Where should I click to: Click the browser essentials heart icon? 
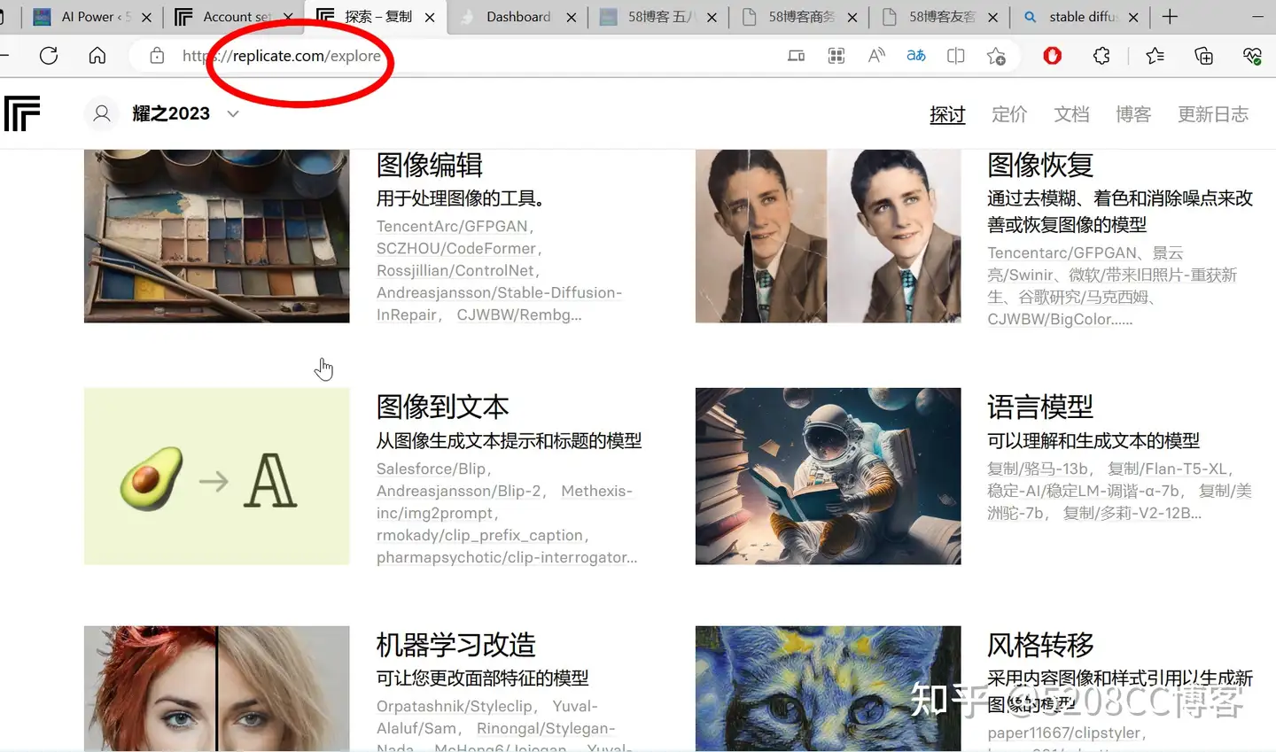pos(1252,56)
